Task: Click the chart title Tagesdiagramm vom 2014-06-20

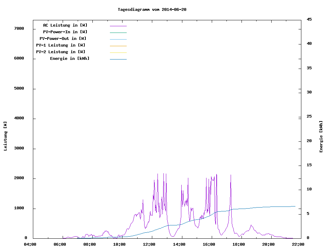Action: [x=152, y=9]
